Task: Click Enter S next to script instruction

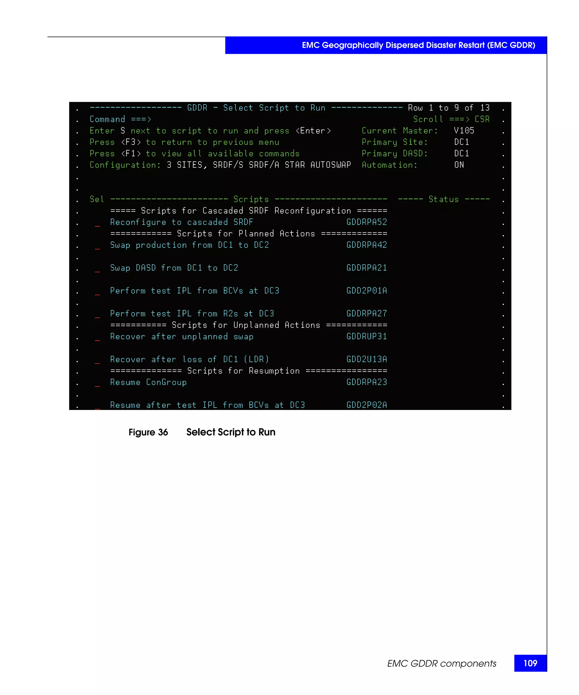Action: click(210, 131)
